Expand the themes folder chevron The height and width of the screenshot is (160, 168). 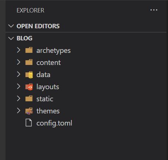18,110
